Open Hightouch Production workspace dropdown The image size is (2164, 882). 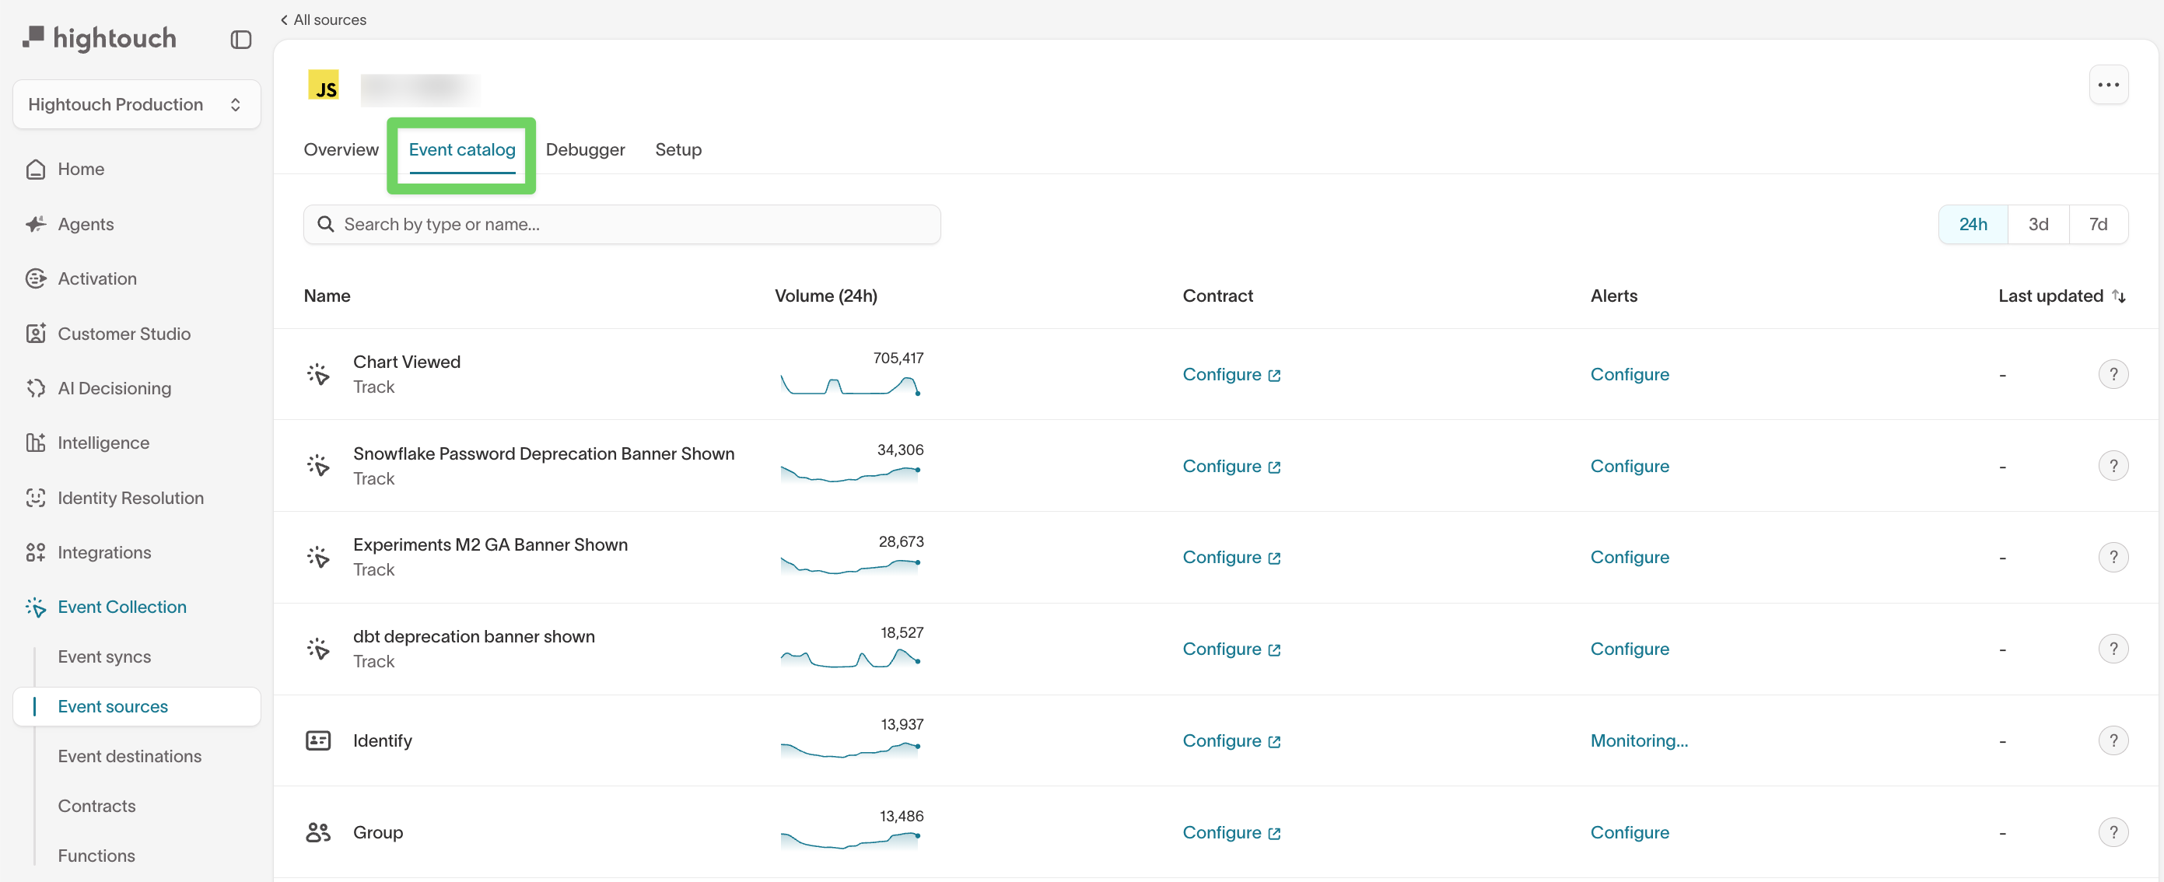[x=136, y=104]
